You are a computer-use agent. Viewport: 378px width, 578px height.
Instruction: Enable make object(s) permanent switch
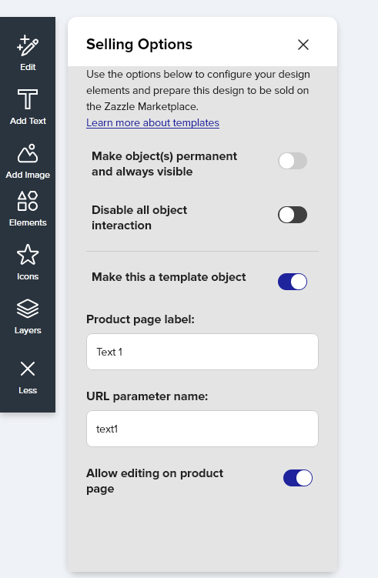(x=293, y=161)
